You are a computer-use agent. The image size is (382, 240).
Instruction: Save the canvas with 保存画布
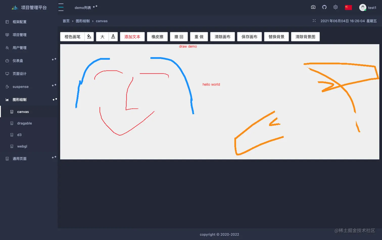click(x=249, y=37)
